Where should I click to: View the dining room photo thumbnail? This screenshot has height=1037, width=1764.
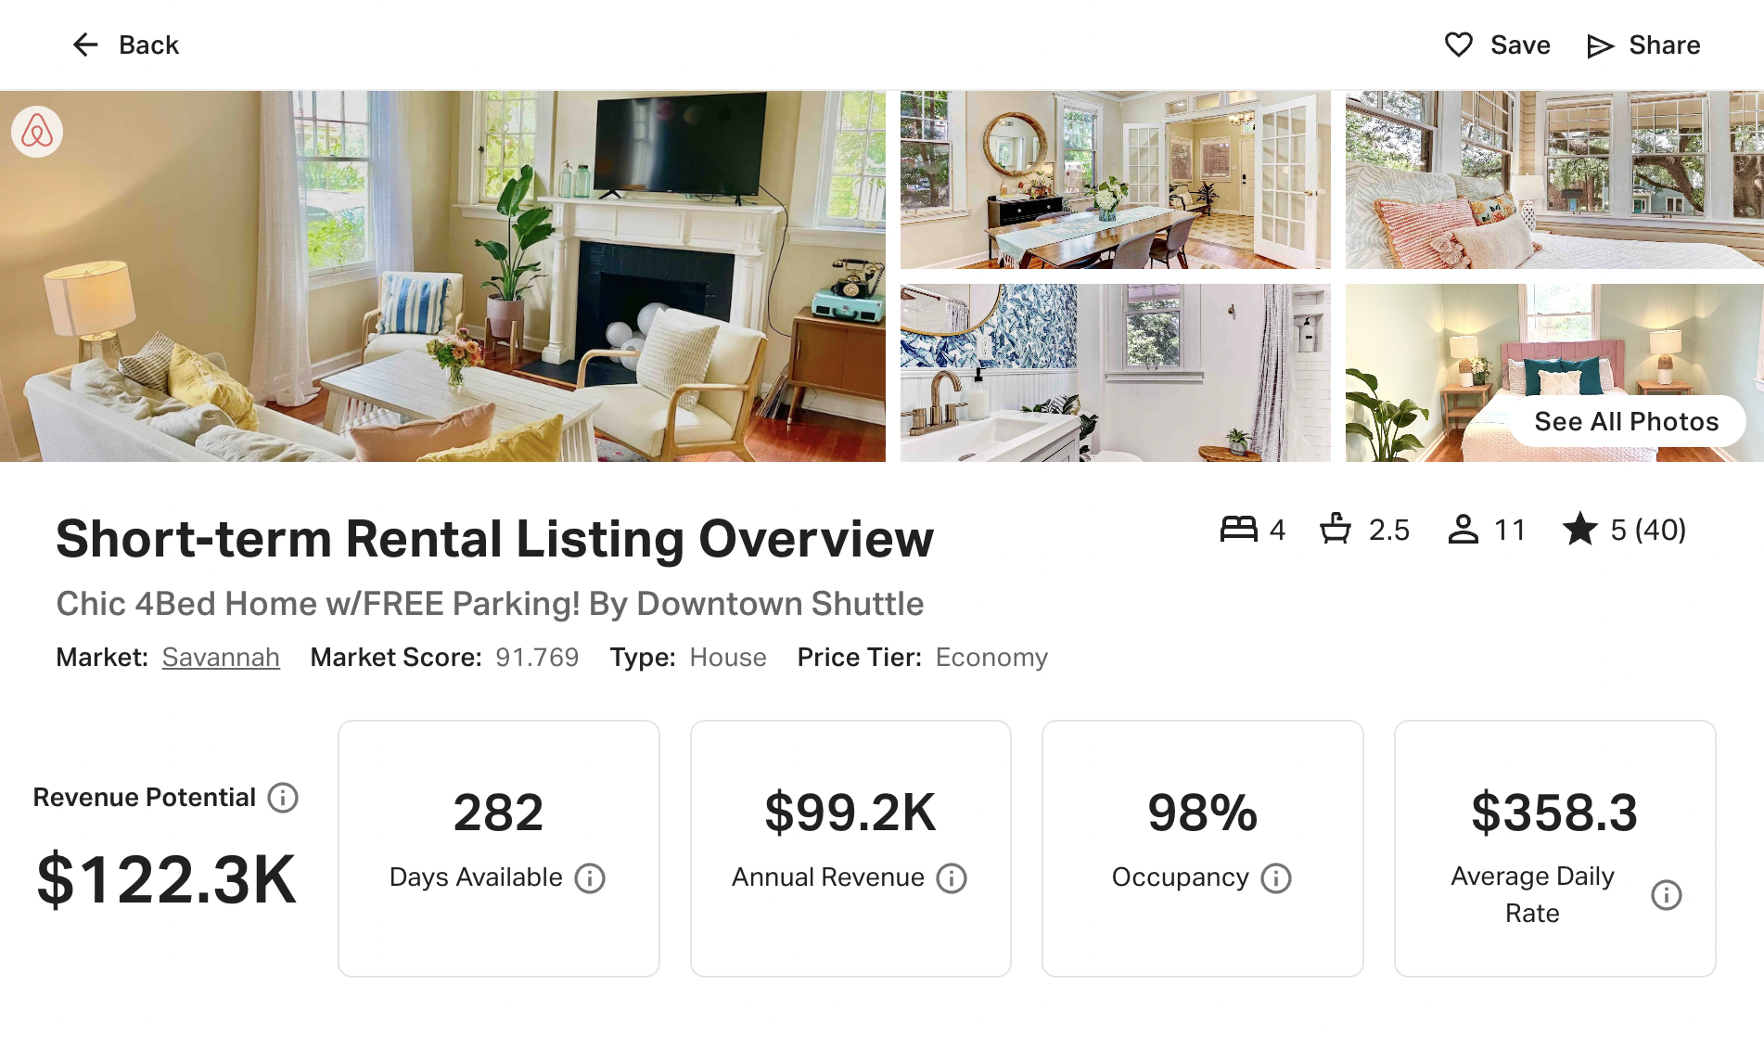(1115, 180)
